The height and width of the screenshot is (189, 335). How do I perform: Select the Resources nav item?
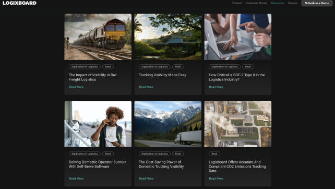point(277,3)
